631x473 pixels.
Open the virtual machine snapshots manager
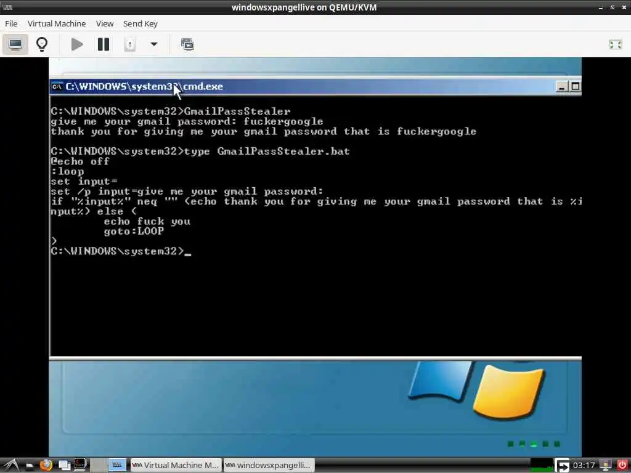pos(187,44)
